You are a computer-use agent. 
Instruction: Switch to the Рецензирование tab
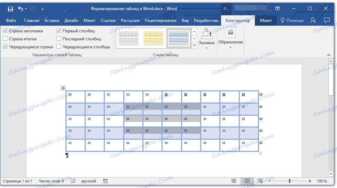(x=160, y=21)
